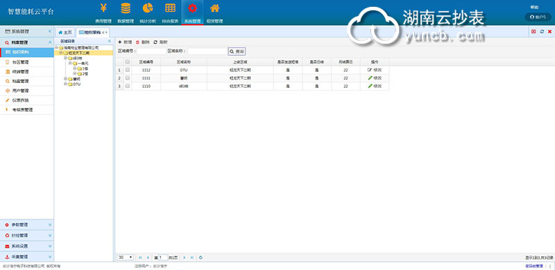This screenshot has width=555, height=270.
Task: Open the page size dropdown showing 30
Action: tap(126, 258)
